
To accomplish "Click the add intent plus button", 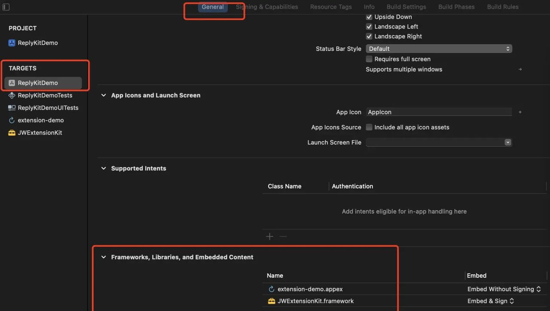I will [269, 236].
